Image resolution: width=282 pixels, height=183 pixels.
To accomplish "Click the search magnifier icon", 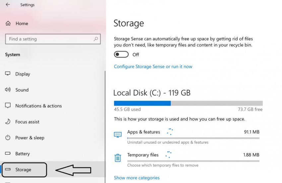I will pyautogui.click(x=96, y=39).
